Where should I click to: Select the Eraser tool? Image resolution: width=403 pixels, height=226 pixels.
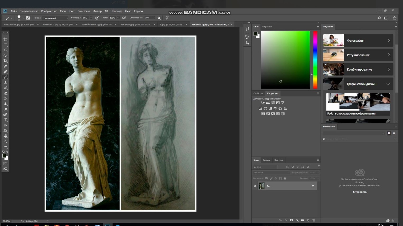click(x=5, y=93)
